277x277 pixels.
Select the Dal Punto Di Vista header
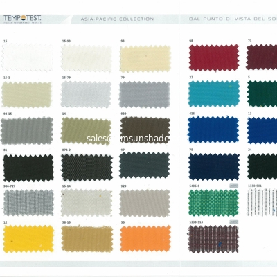tap(233, 19)
